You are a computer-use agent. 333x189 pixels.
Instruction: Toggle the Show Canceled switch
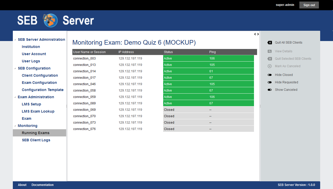[270, 90]
